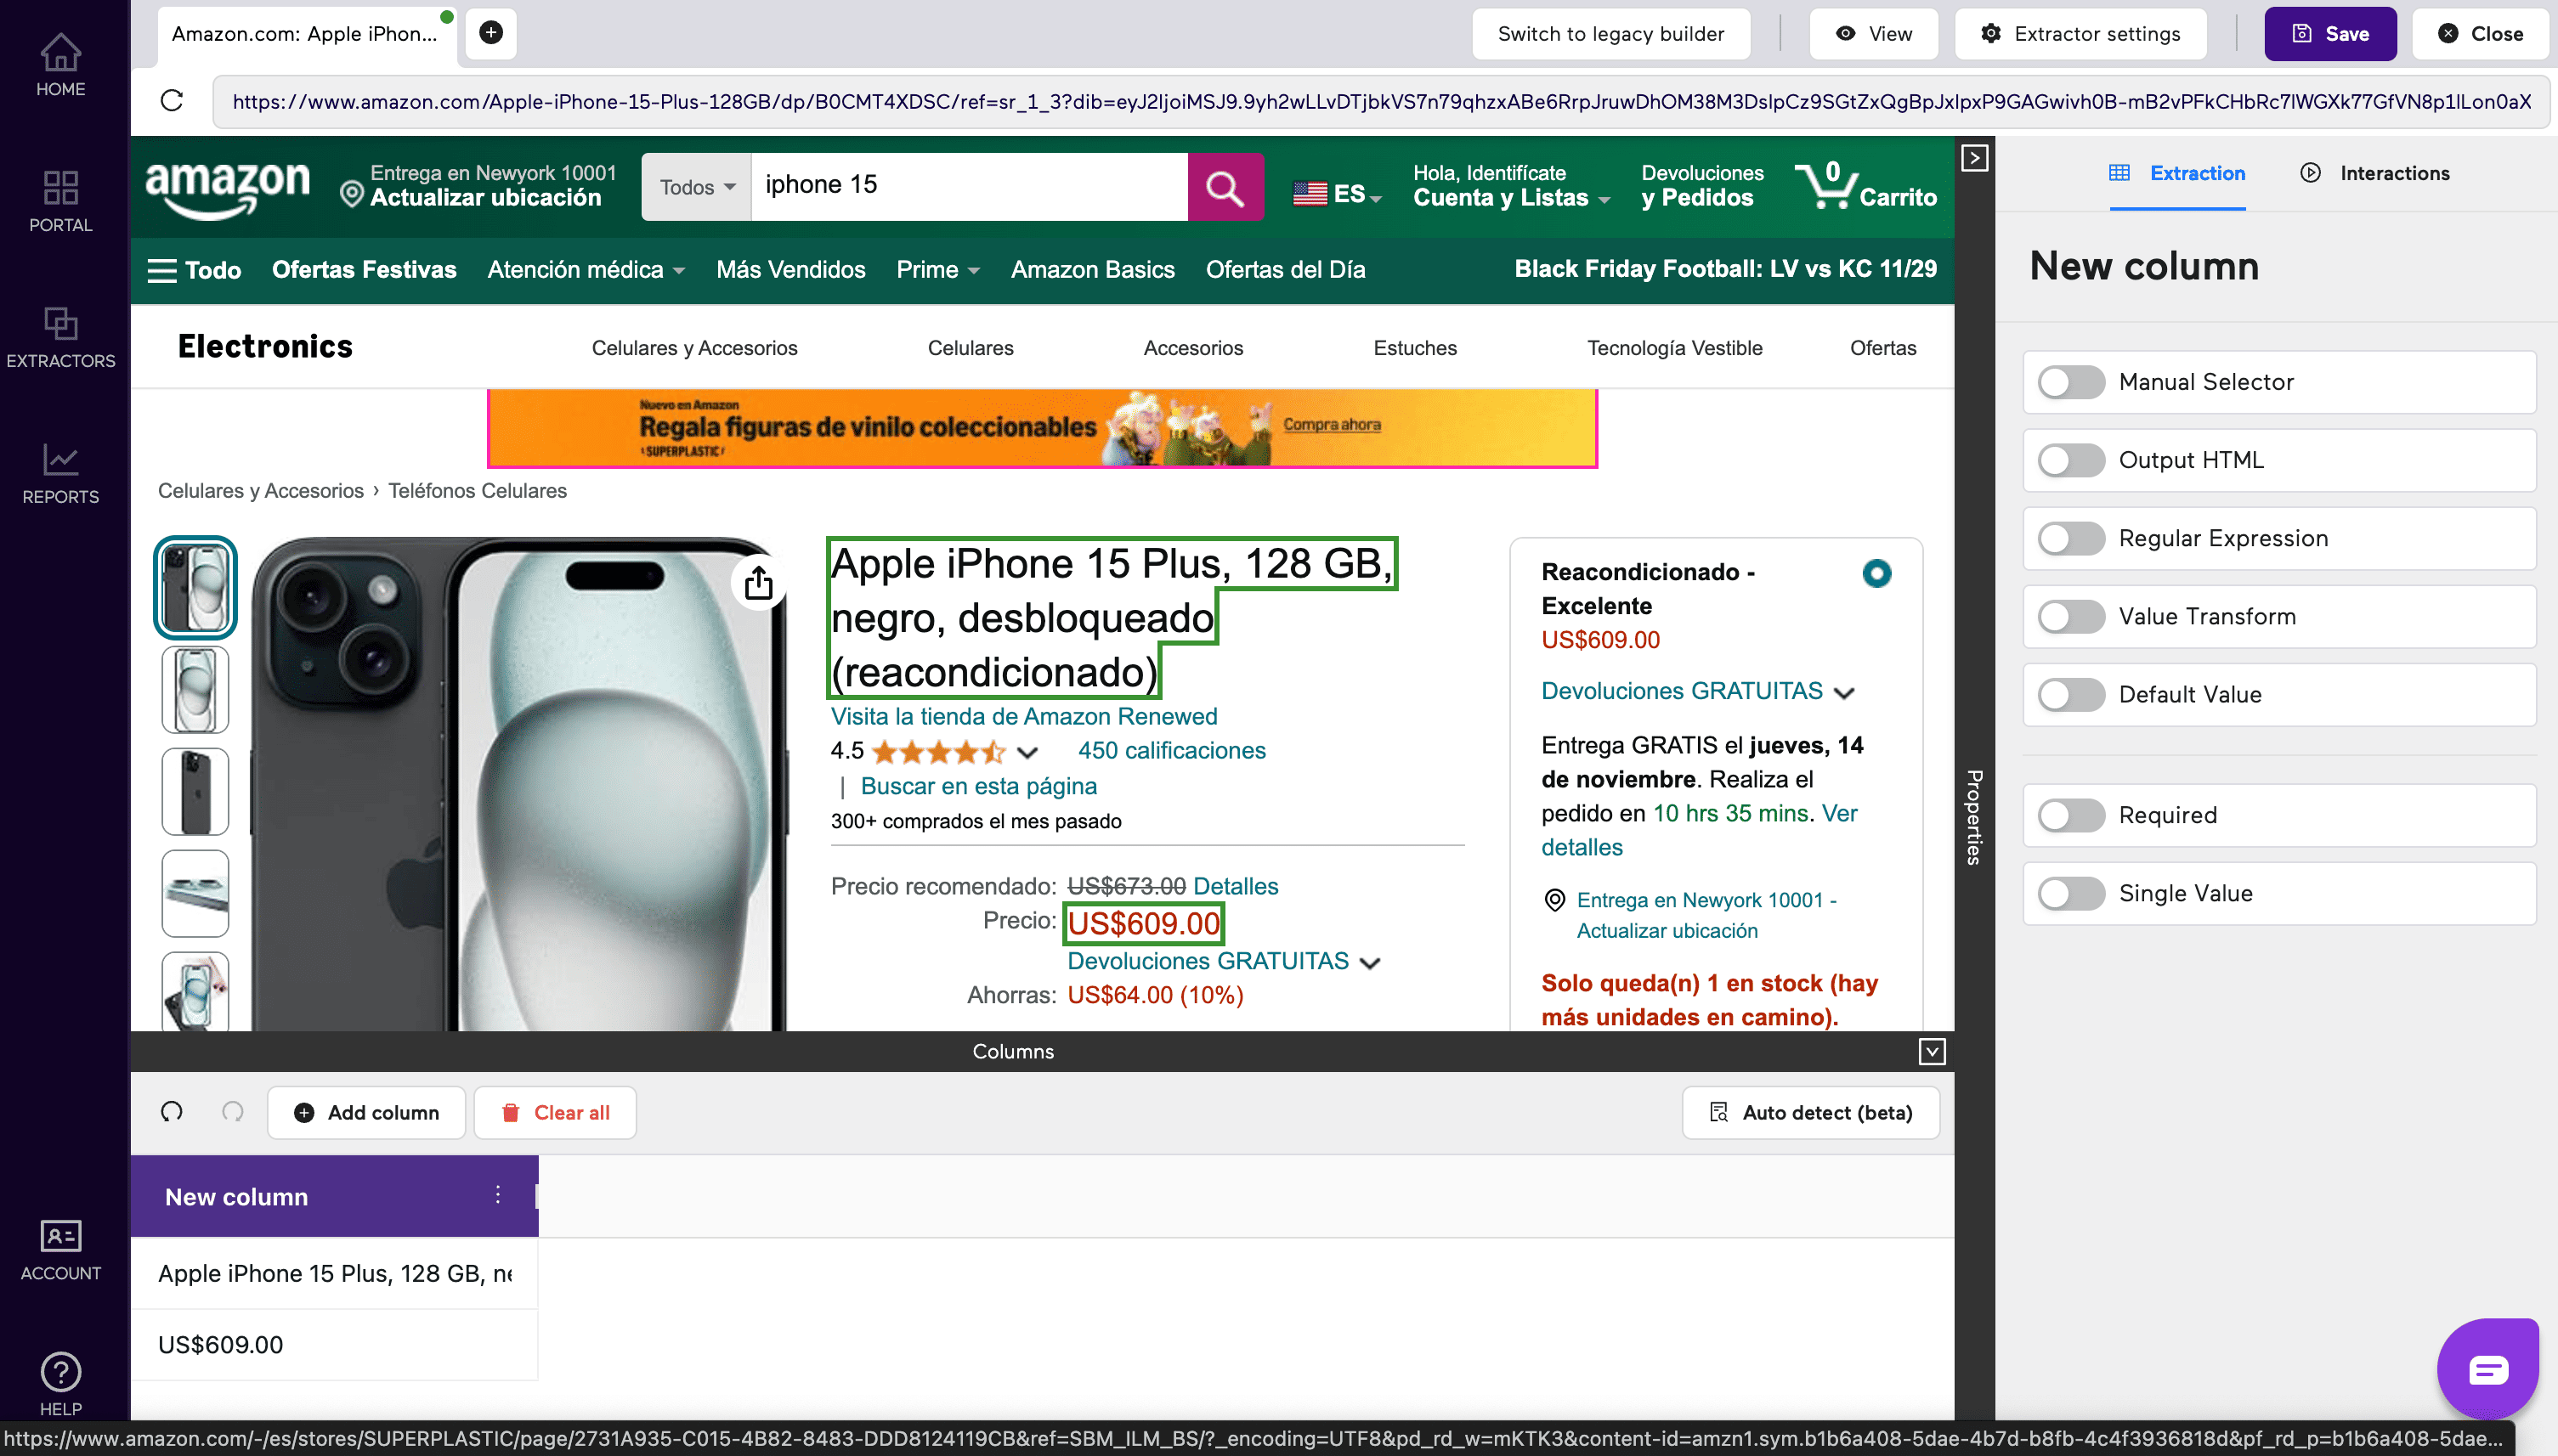
Task: Click the Amazon search magnifier
Action: [1225, 187]
